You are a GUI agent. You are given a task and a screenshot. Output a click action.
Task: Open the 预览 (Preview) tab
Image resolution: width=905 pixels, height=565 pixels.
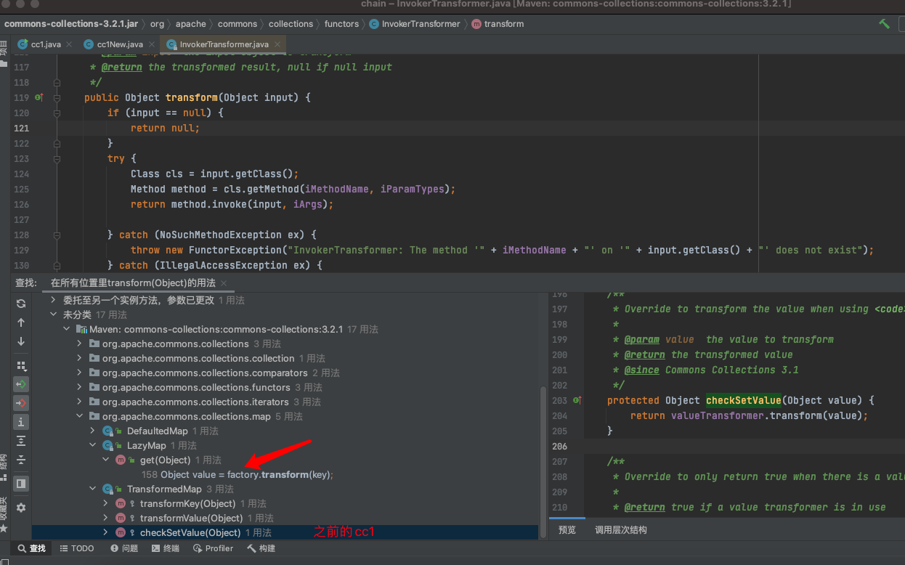(567, 530)
